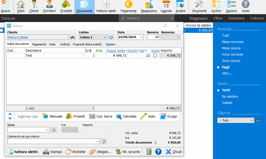Image resolution: width=266 pixels, height=159 pixels.
Task: Select Anno corrente period
Action: coord(232,54)
